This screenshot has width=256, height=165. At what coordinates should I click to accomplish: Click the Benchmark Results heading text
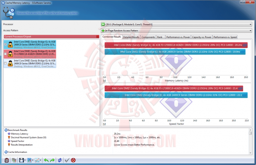coord(17,130)
